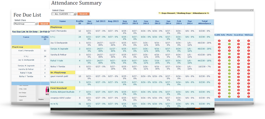265x119 pixels.
Task: Click k h j in Fee Due List
Action: click(x=26, y=56)
